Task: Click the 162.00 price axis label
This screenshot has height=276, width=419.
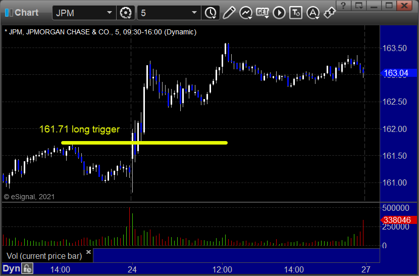Action: 394,129
